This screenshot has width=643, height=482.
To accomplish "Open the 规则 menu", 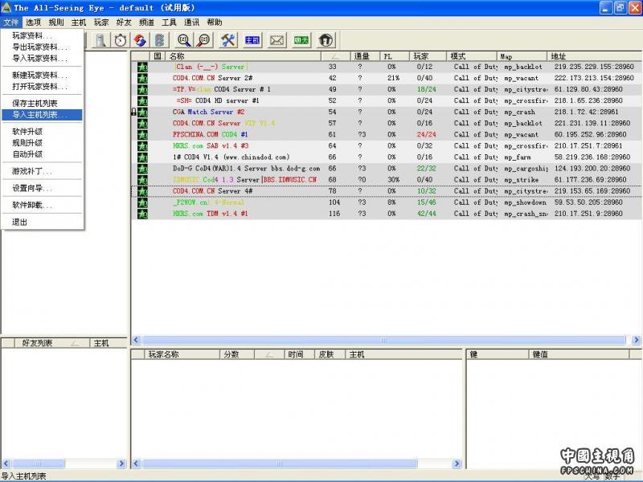I will [x=56, y=22].
